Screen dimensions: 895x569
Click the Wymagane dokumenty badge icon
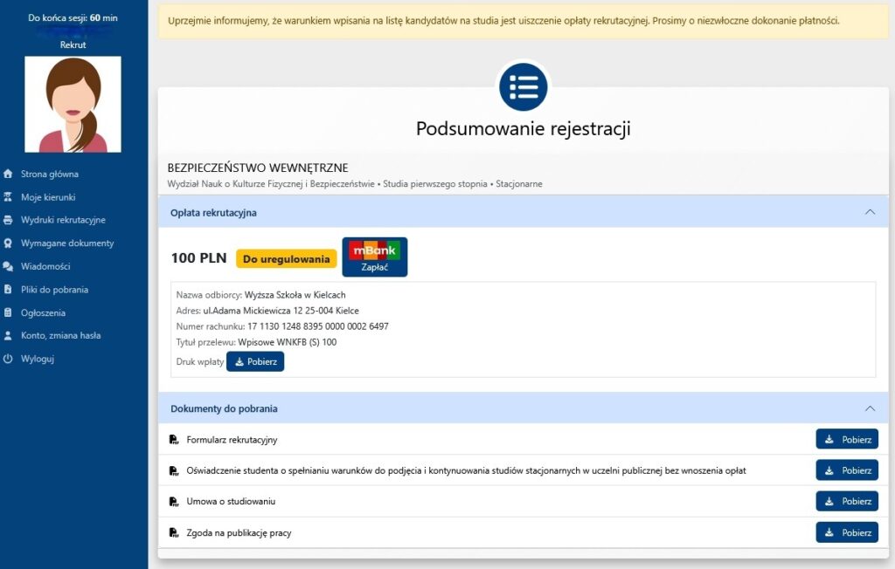coord(8,243)
